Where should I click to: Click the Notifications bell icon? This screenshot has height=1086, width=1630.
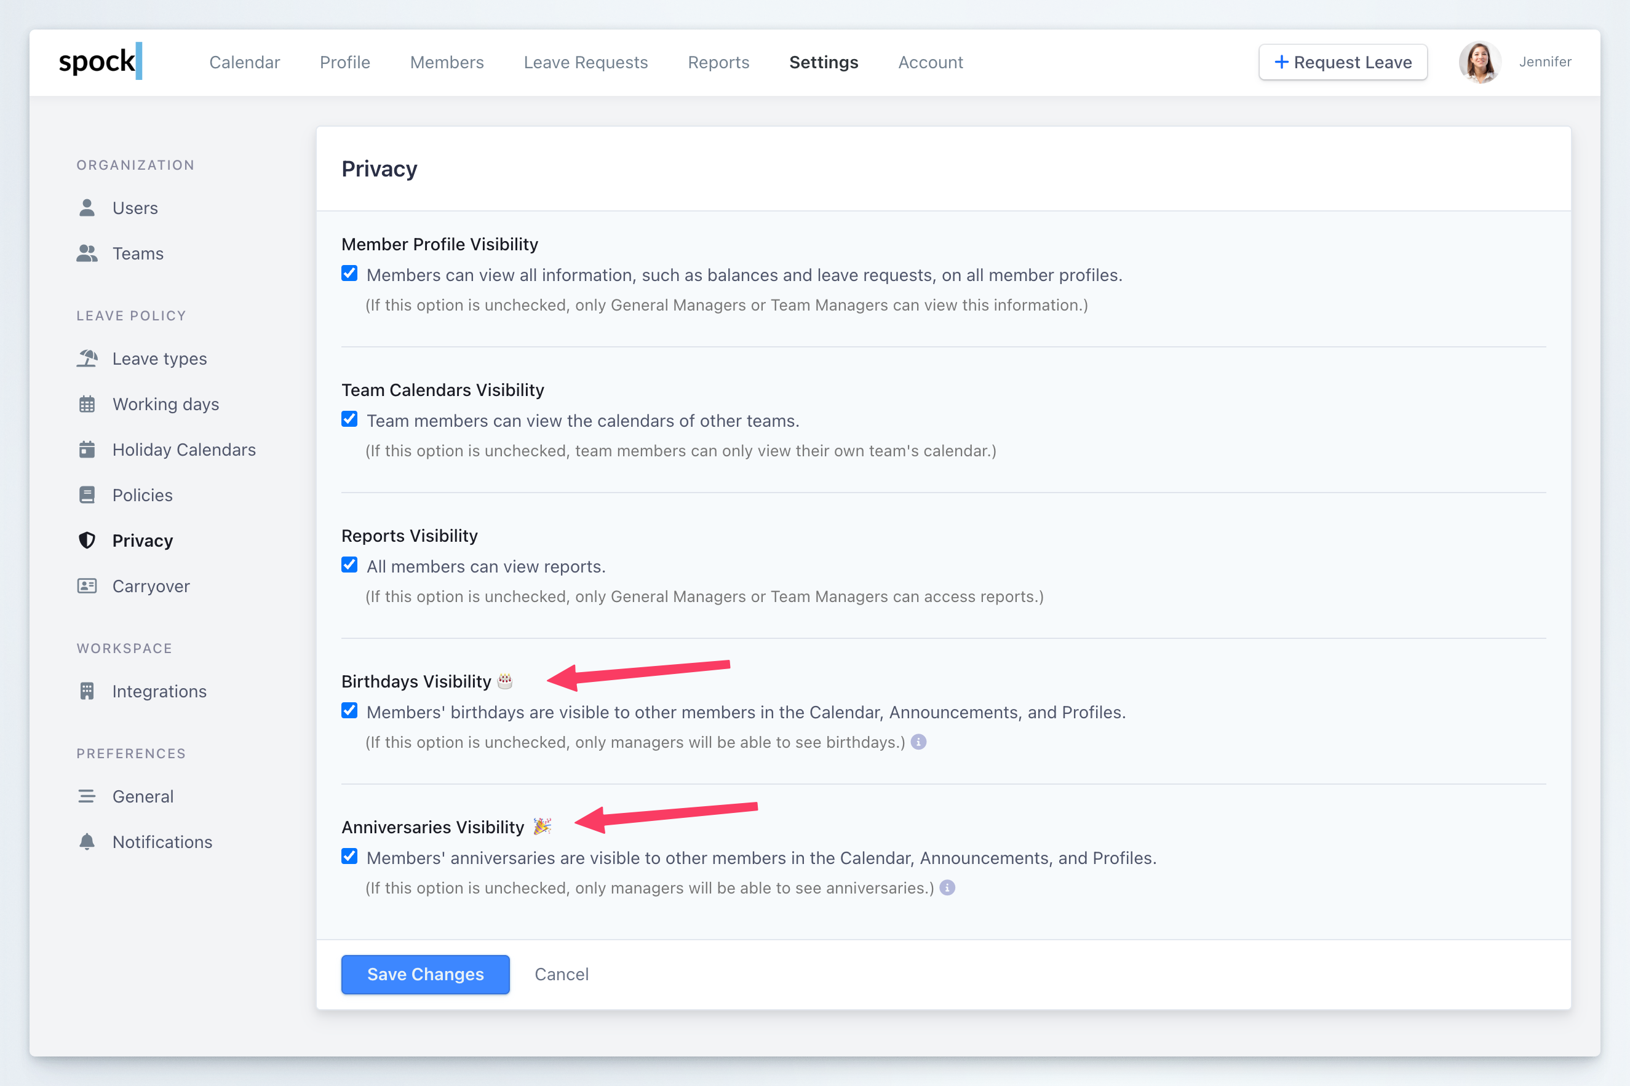[x=87, y=841]
